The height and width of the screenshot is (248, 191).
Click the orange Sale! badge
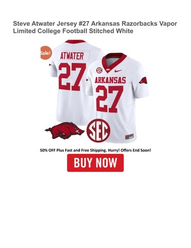coord(46,53)
